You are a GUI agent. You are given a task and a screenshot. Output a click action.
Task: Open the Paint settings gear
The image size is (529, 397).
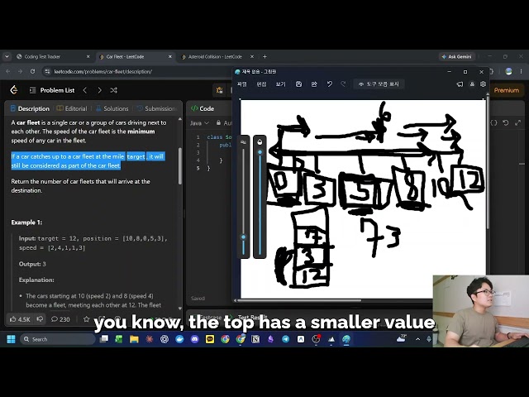coord(483,84)
